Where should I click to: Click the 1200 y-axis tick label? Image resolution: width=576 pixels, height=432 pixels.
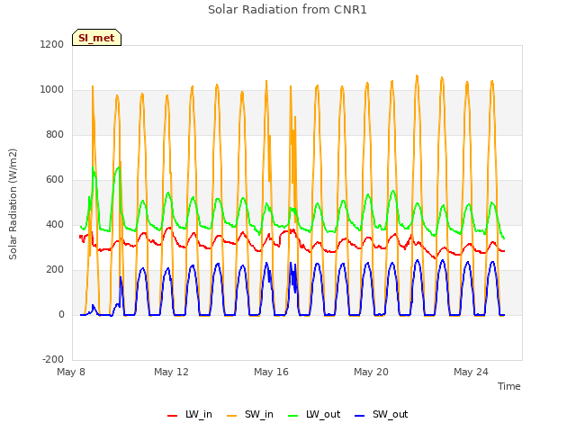52,44
